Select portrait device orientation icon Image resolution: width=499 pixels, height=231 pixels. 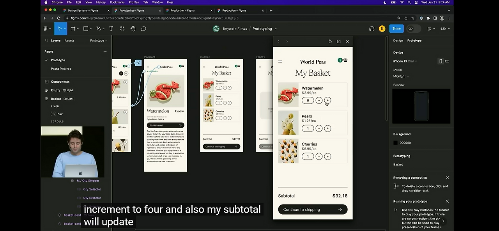[x=441, y=61]
